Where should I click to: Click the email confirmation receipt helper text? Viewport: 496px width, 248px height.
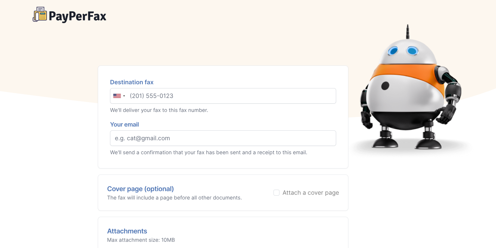208,152
